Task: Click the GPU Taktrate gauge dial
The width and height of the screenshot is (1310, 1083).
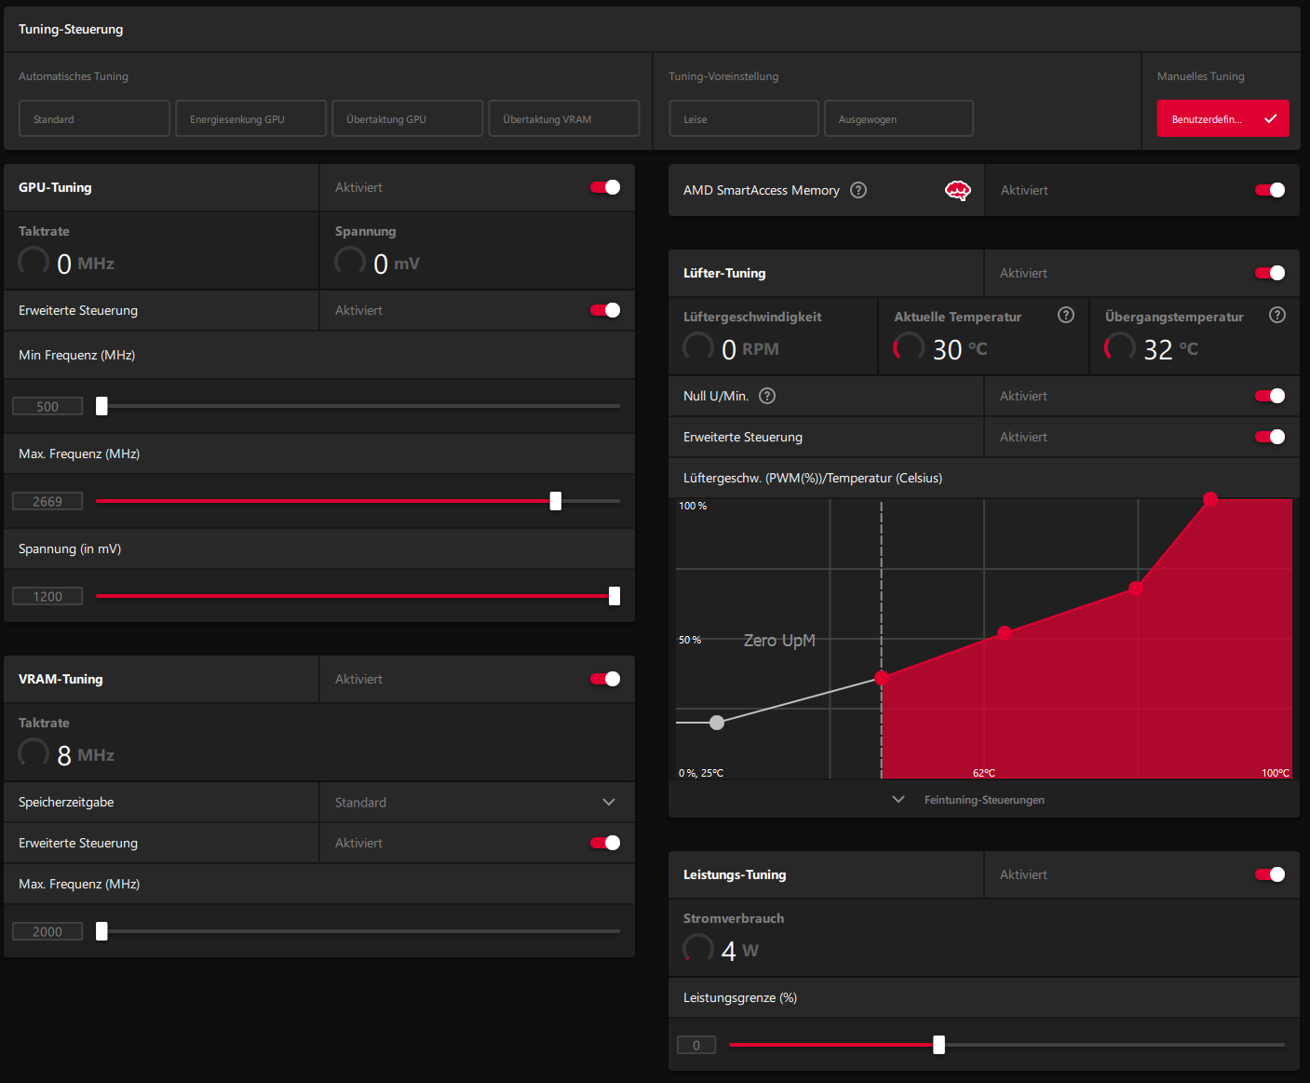Action: coord(34,262)
